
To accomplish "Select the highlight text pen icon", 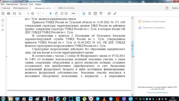I will click(x=115, y=13).
